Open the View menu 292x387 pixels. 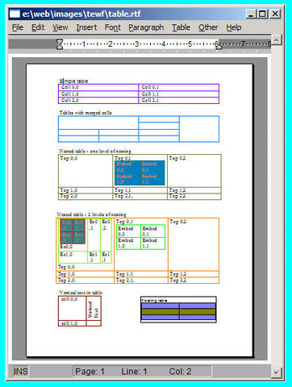point(60,27)
